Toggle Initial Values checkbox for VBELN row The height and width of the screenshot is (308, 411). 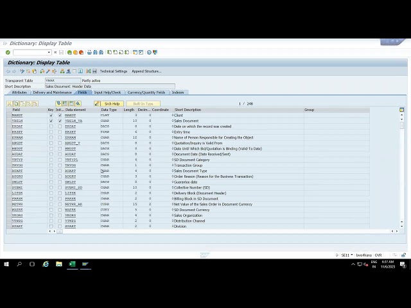[60, 121]
